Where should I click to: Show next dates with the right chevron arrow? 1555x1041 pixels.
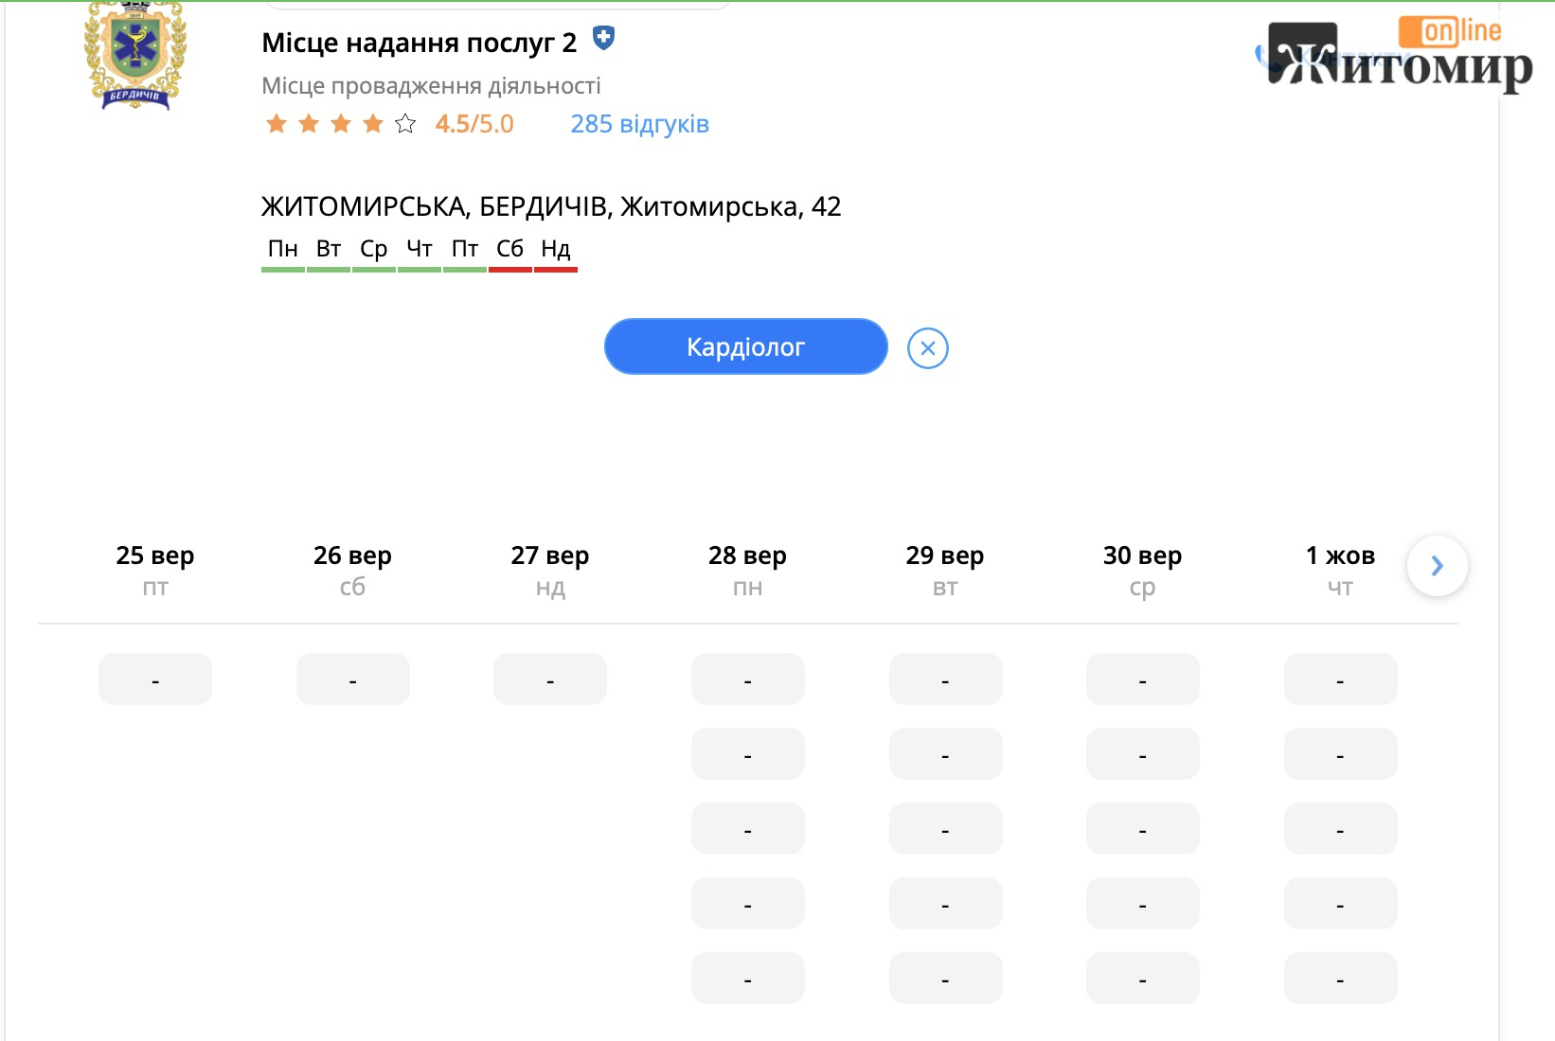point(1438,566)
